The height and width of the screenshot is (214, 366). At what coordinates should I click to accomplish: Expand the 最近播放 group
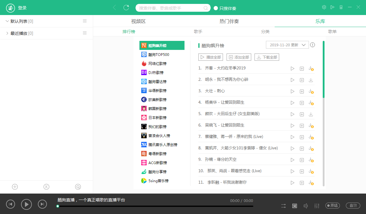point(7,33)
